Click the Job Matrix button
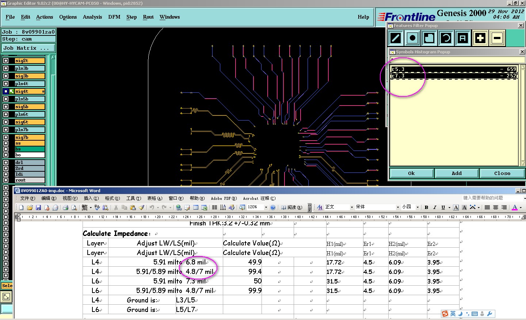Screen dimensions: 526x320 pyautogui.click(x=28, y=48)
